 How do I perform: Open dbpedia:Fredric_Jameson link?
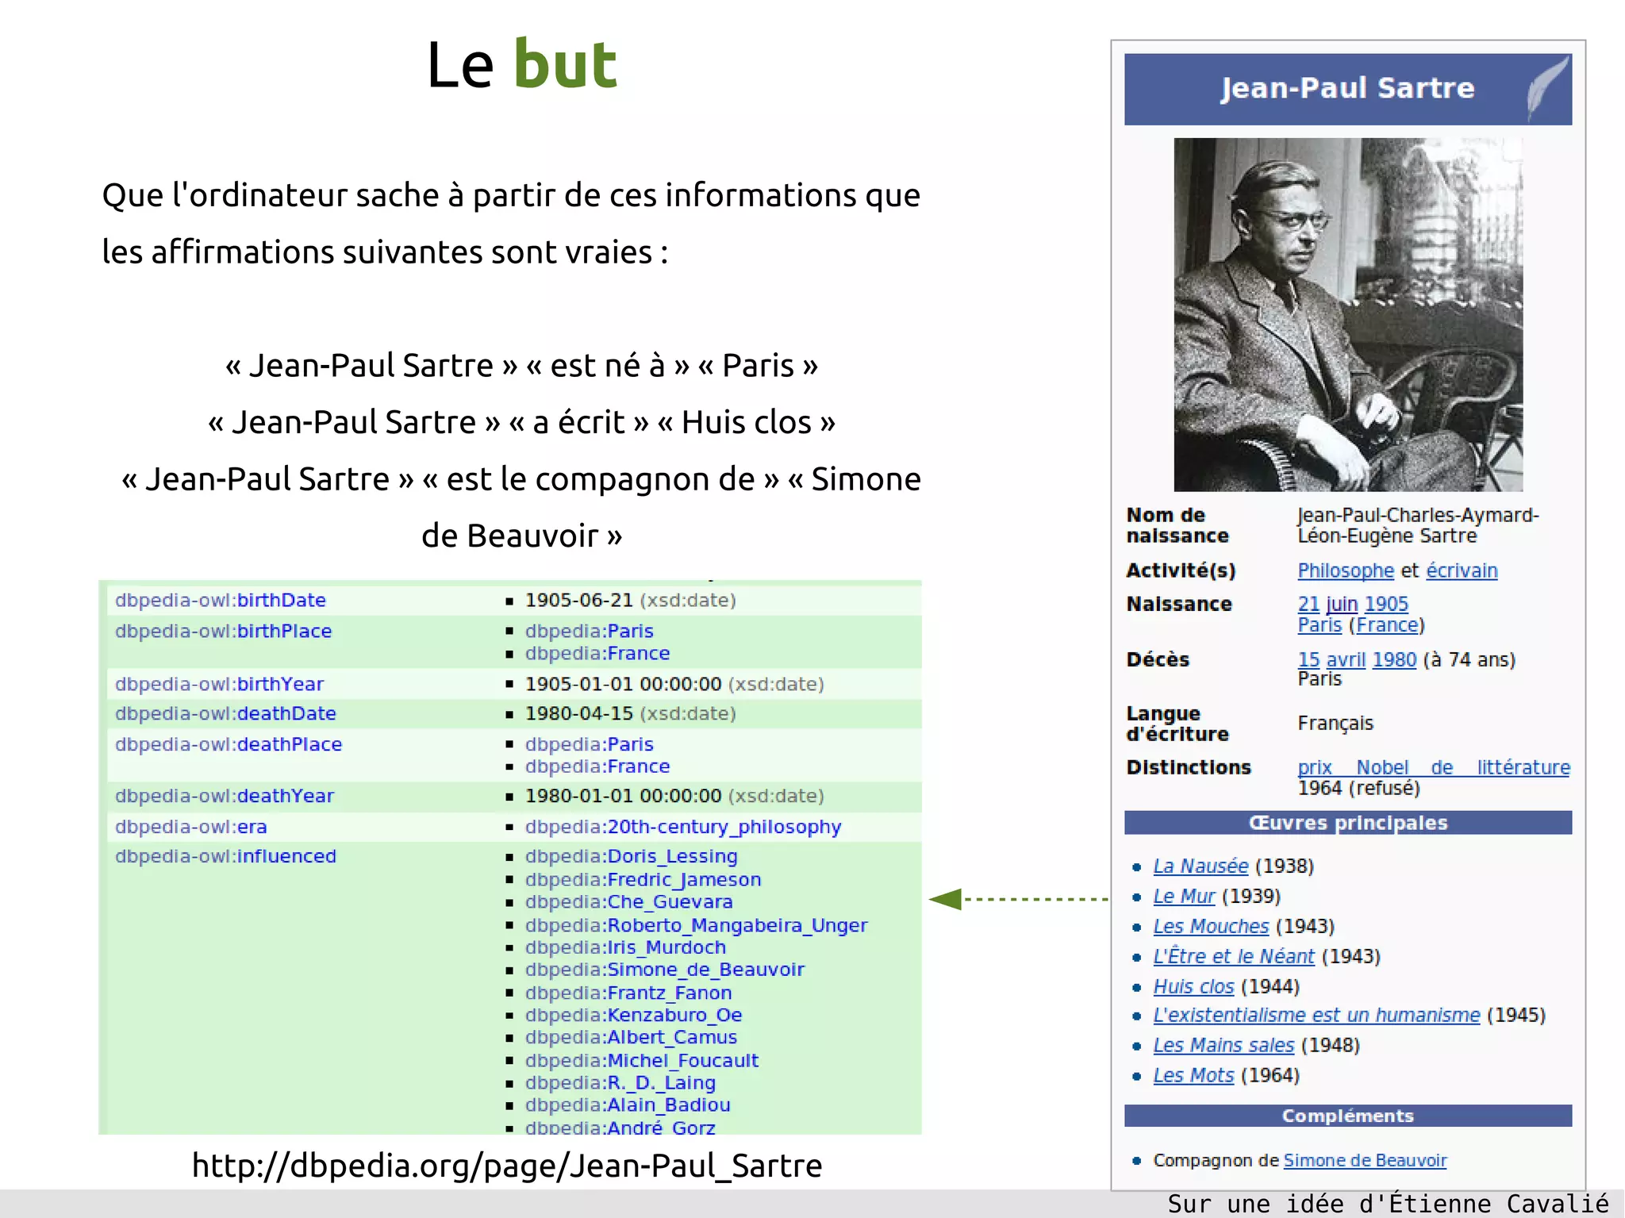coord(643,879)
